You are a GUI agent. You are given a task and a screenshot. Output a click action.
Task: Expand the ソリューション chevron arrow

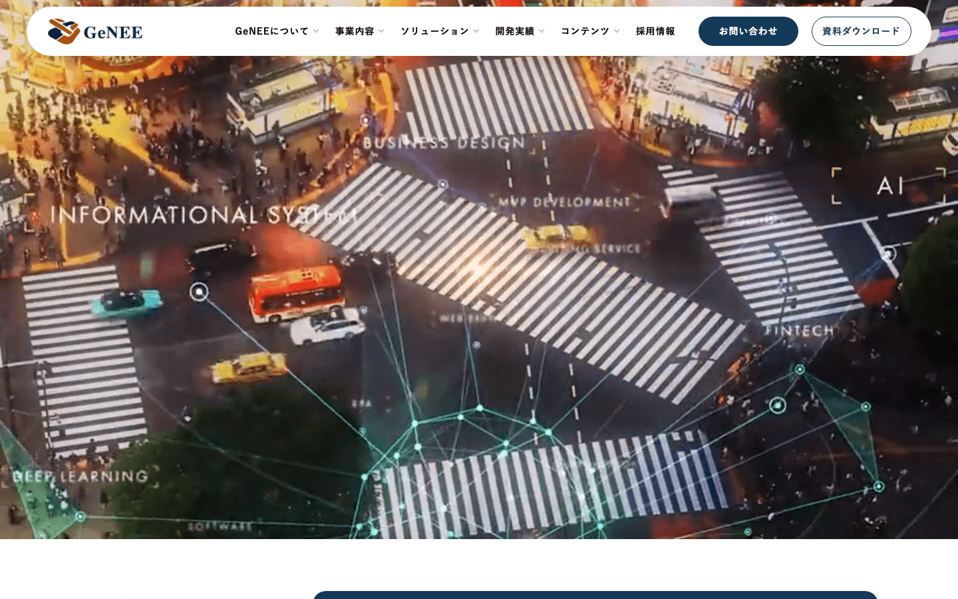476,31
